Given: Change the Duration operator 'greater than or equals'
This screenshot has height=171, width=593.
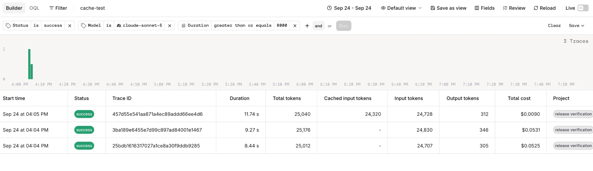Looking at the screenshot, I should [x=243, y=25].
